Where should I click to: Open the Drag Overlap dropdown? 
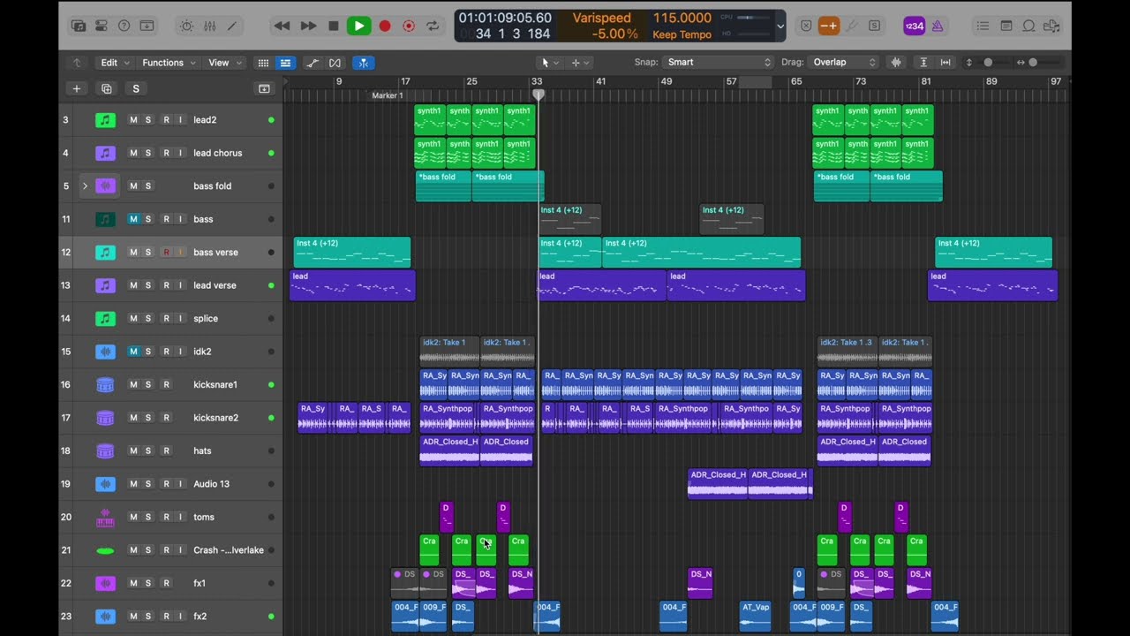point(844,62)
